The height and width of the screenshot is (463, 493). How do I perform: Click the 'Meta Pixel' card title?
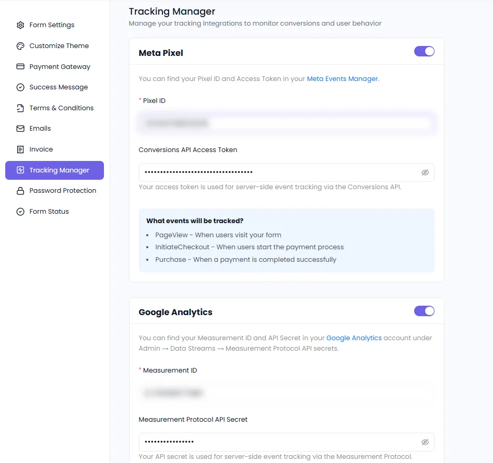pos(161,53)
